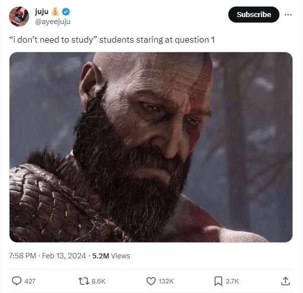Viewport: 303px width, 293px height.
Task: Repost this tweet using the retweet icon
Action: (x=84, y=281)
